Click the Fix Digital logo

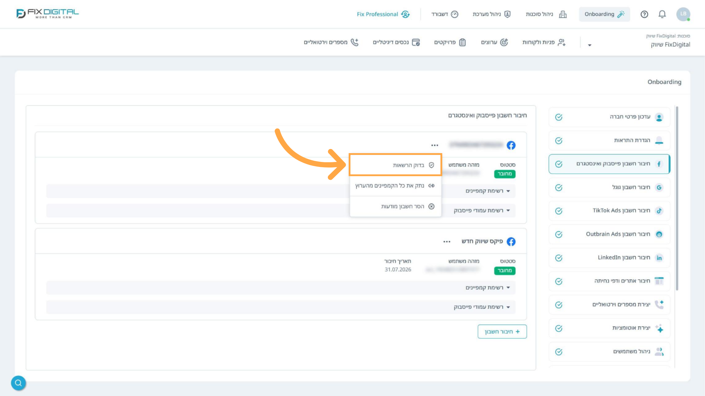(x=48, y=13)
